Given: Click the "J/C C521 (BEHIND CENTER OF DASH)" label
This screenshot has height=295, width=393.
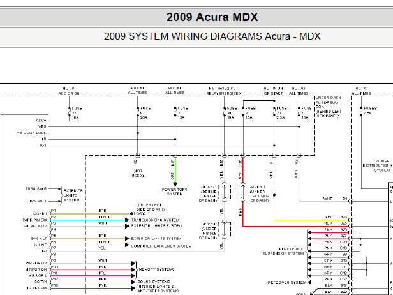Looking at the screenshot, I should [x=209, y=194].
